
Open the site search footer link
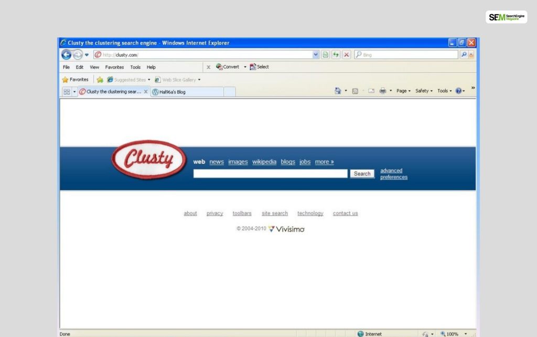(x=275, y=213)
